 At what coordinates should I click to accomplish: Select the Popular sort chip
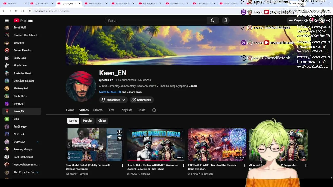[87, 121]
